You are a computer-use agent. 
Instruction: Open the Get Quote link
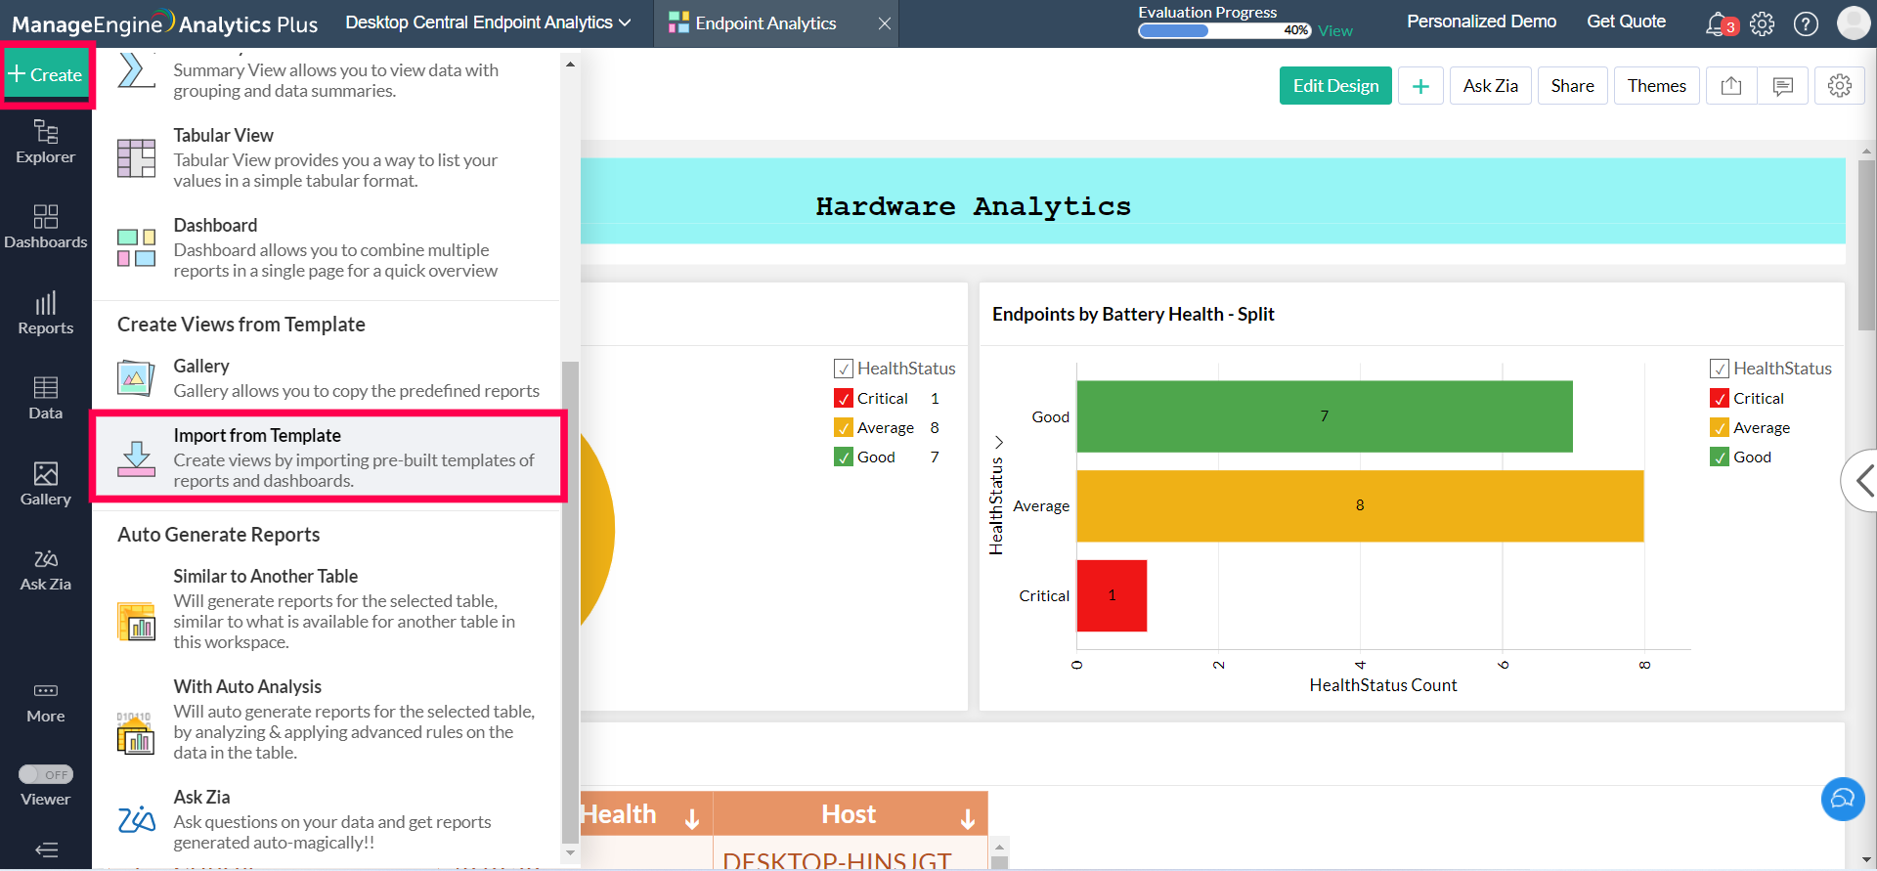[x=1626, y=22]
